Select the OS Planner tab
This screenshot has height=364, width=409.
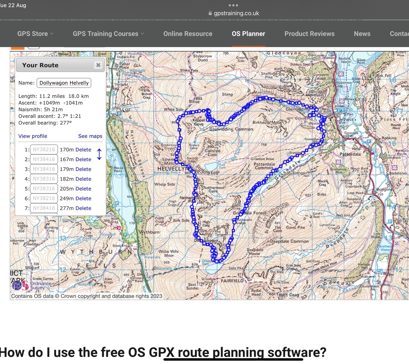tap(248, 34)
